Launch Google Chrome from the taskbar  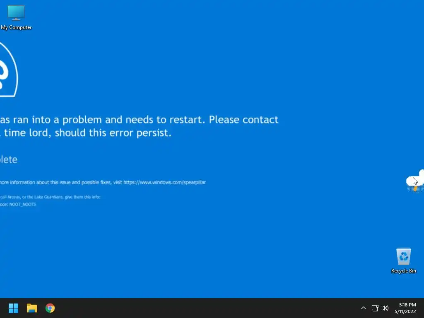50,308
